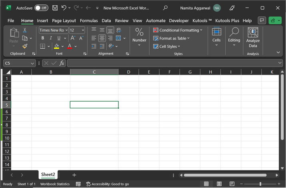
Task: Toggle Bold formatting
Action: pos(42,38)
